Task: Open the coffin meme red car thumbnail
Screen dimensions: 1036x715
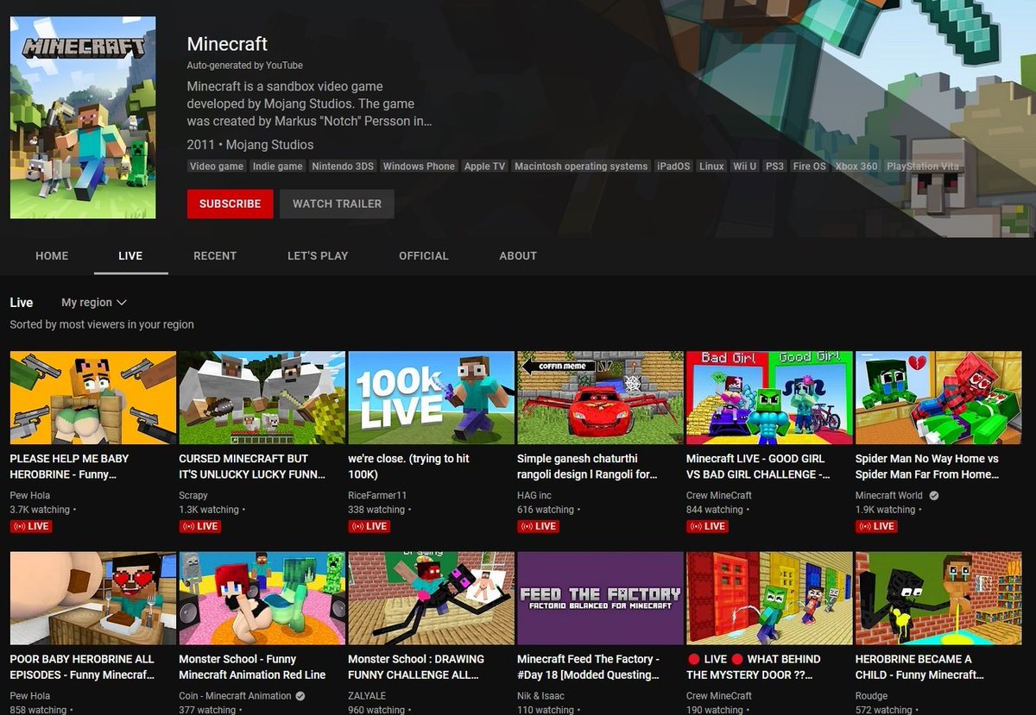Action: point(600,398)
